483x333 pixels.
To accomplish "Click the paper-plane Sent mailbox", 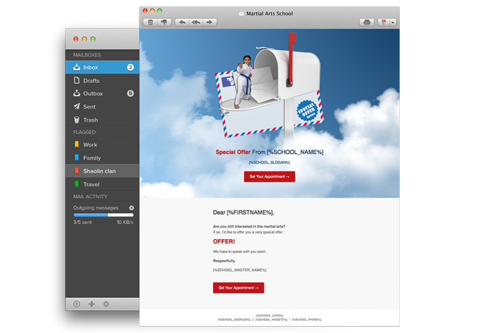I will [x=102, y=107].
